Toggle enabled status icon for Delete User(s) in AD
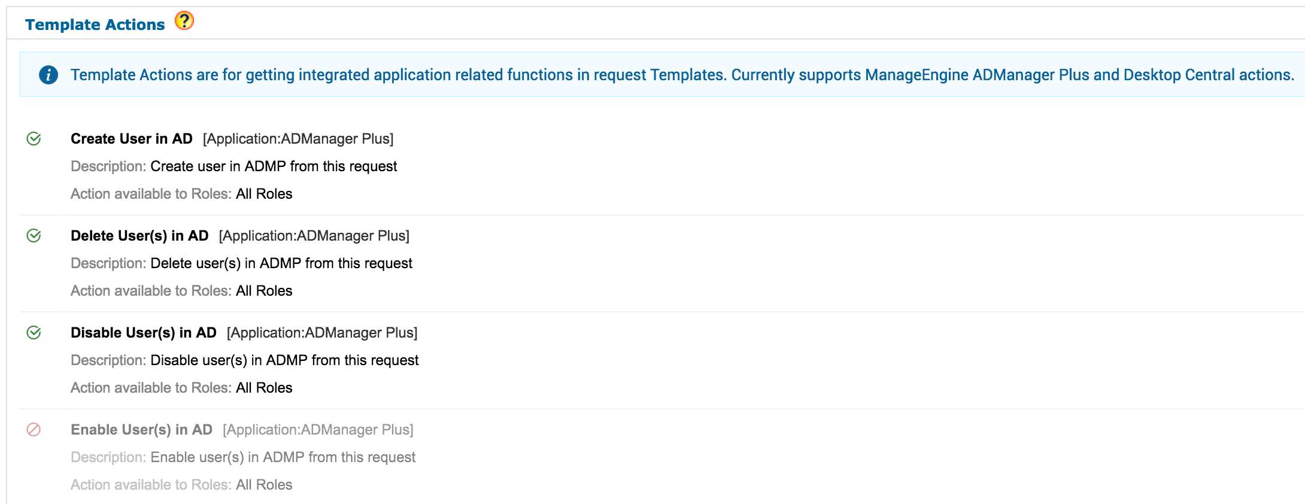 coord(34,236)
